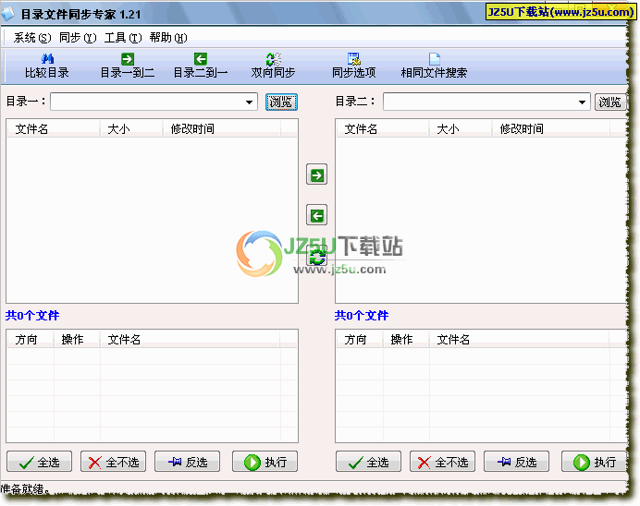Sort left file list by 大小 column

click(x=131, y=128)
